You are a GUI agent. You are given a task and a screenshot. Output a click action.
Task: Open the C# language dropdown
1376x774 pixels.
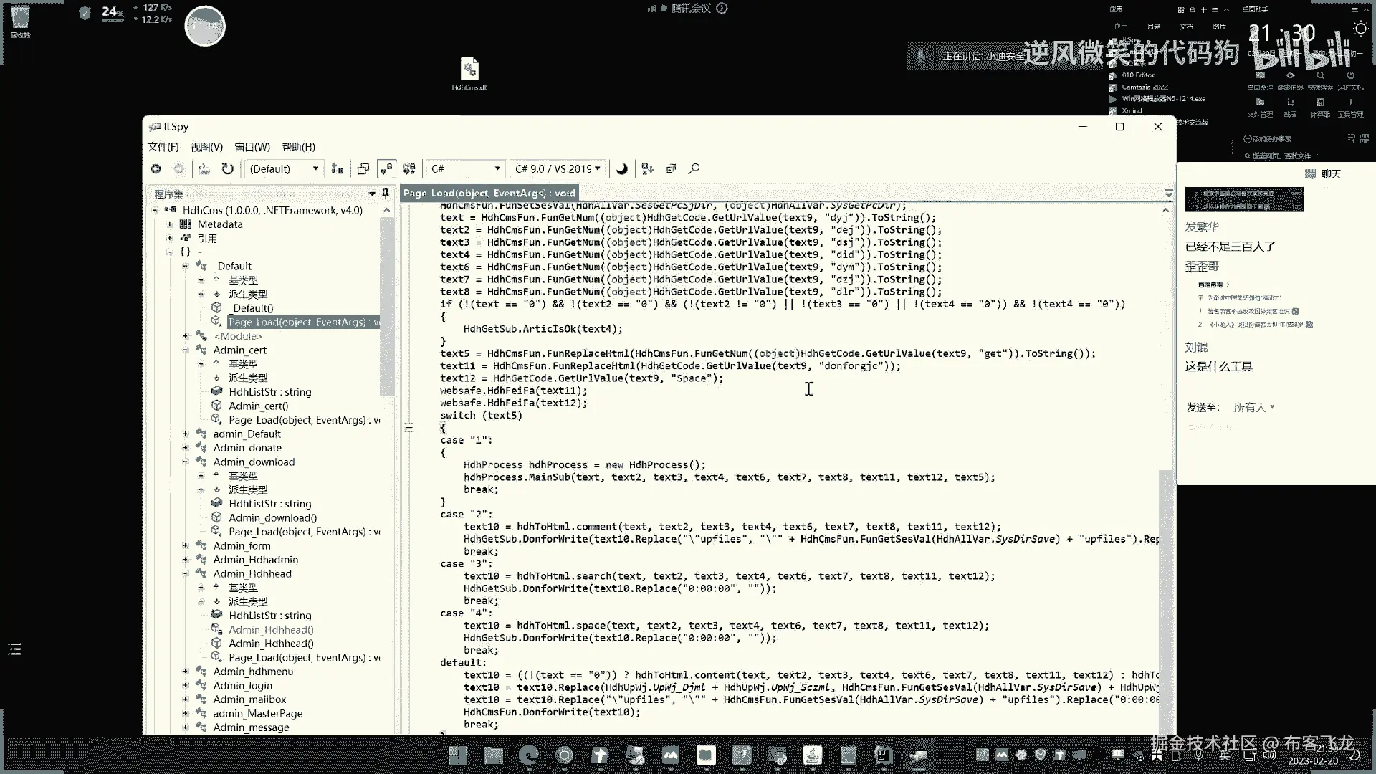465,168
